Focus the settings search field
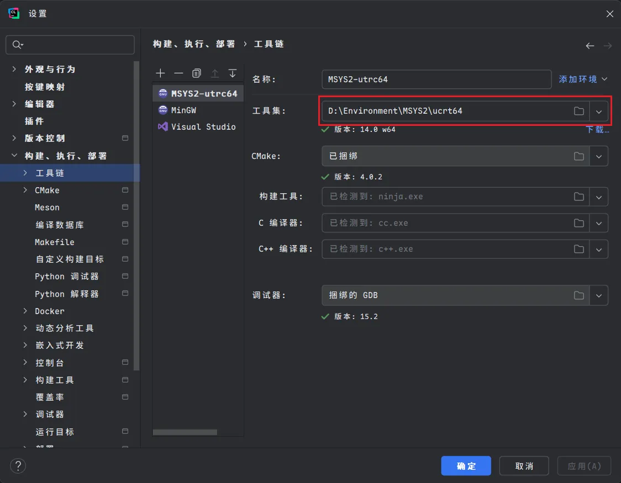Viewport: 621px width, 483px height. pyautogui.click(x=70, y=45)
